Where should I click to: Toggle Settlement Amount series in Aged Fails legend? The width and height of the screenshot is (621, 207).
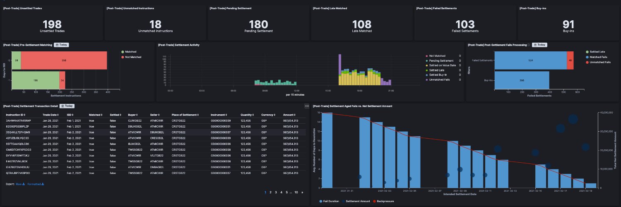pos(356,201)
